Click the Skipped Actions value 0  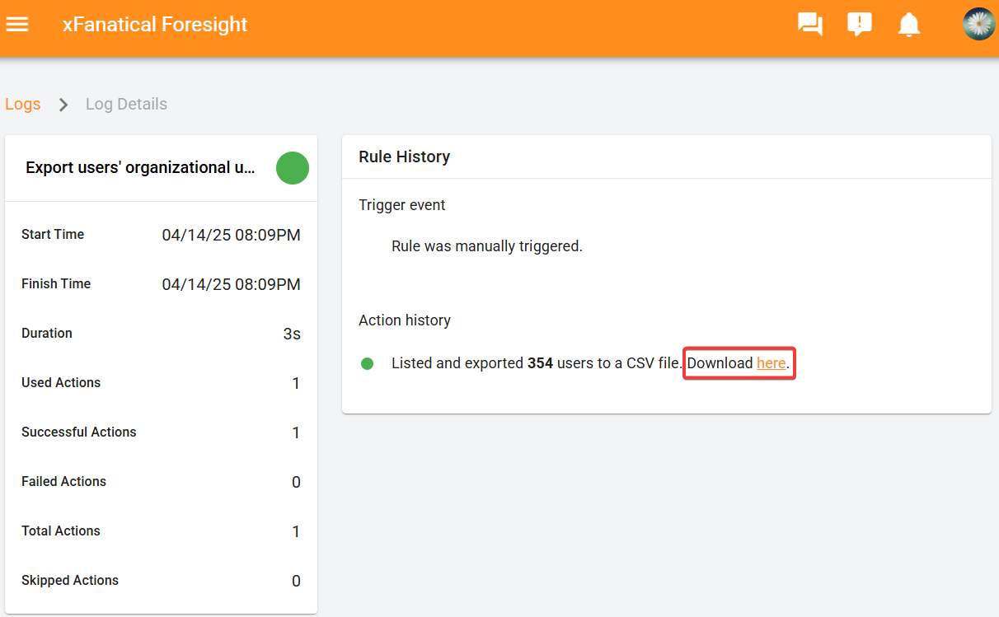coord(296,582)
